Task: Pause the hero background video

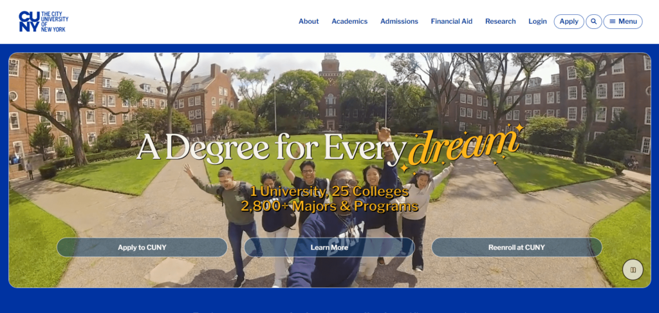Action: pyautogui.click(x=633, y=270)
